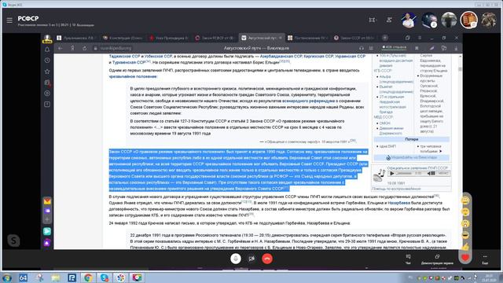Open the folder icon on taskbar
The height and width of the screenshot is (283, 503).
[x=56, y=277]
